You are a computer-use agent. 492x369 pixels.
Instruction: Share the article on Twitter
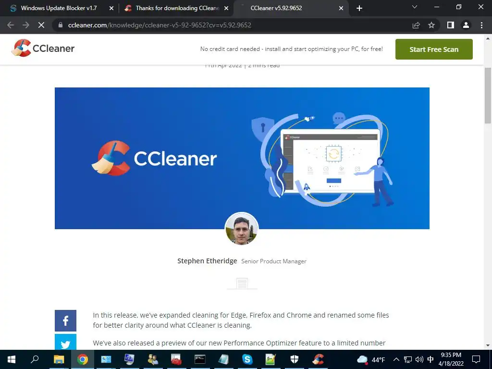pos(65,342)
